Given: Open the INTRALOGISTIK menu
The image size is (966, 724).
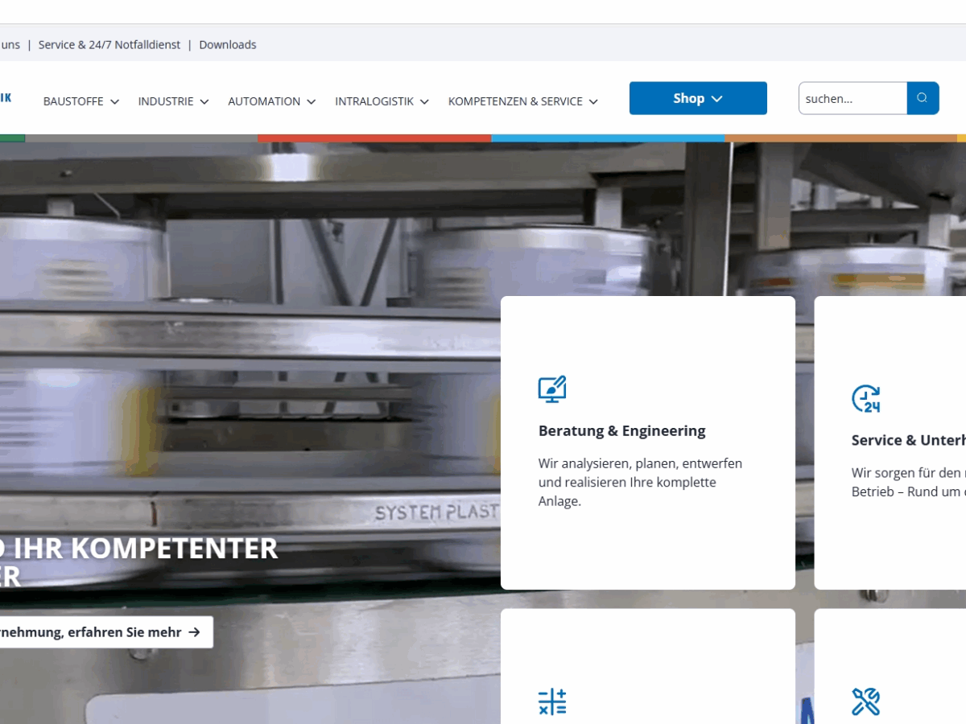Looking at the screenshot, I should coord(382,101).
